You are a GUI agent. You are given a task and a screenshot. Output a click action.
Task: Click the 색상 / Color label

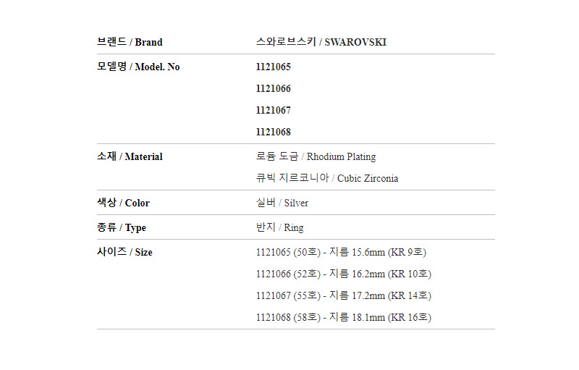pyautogui.click(x=123, y=203)
